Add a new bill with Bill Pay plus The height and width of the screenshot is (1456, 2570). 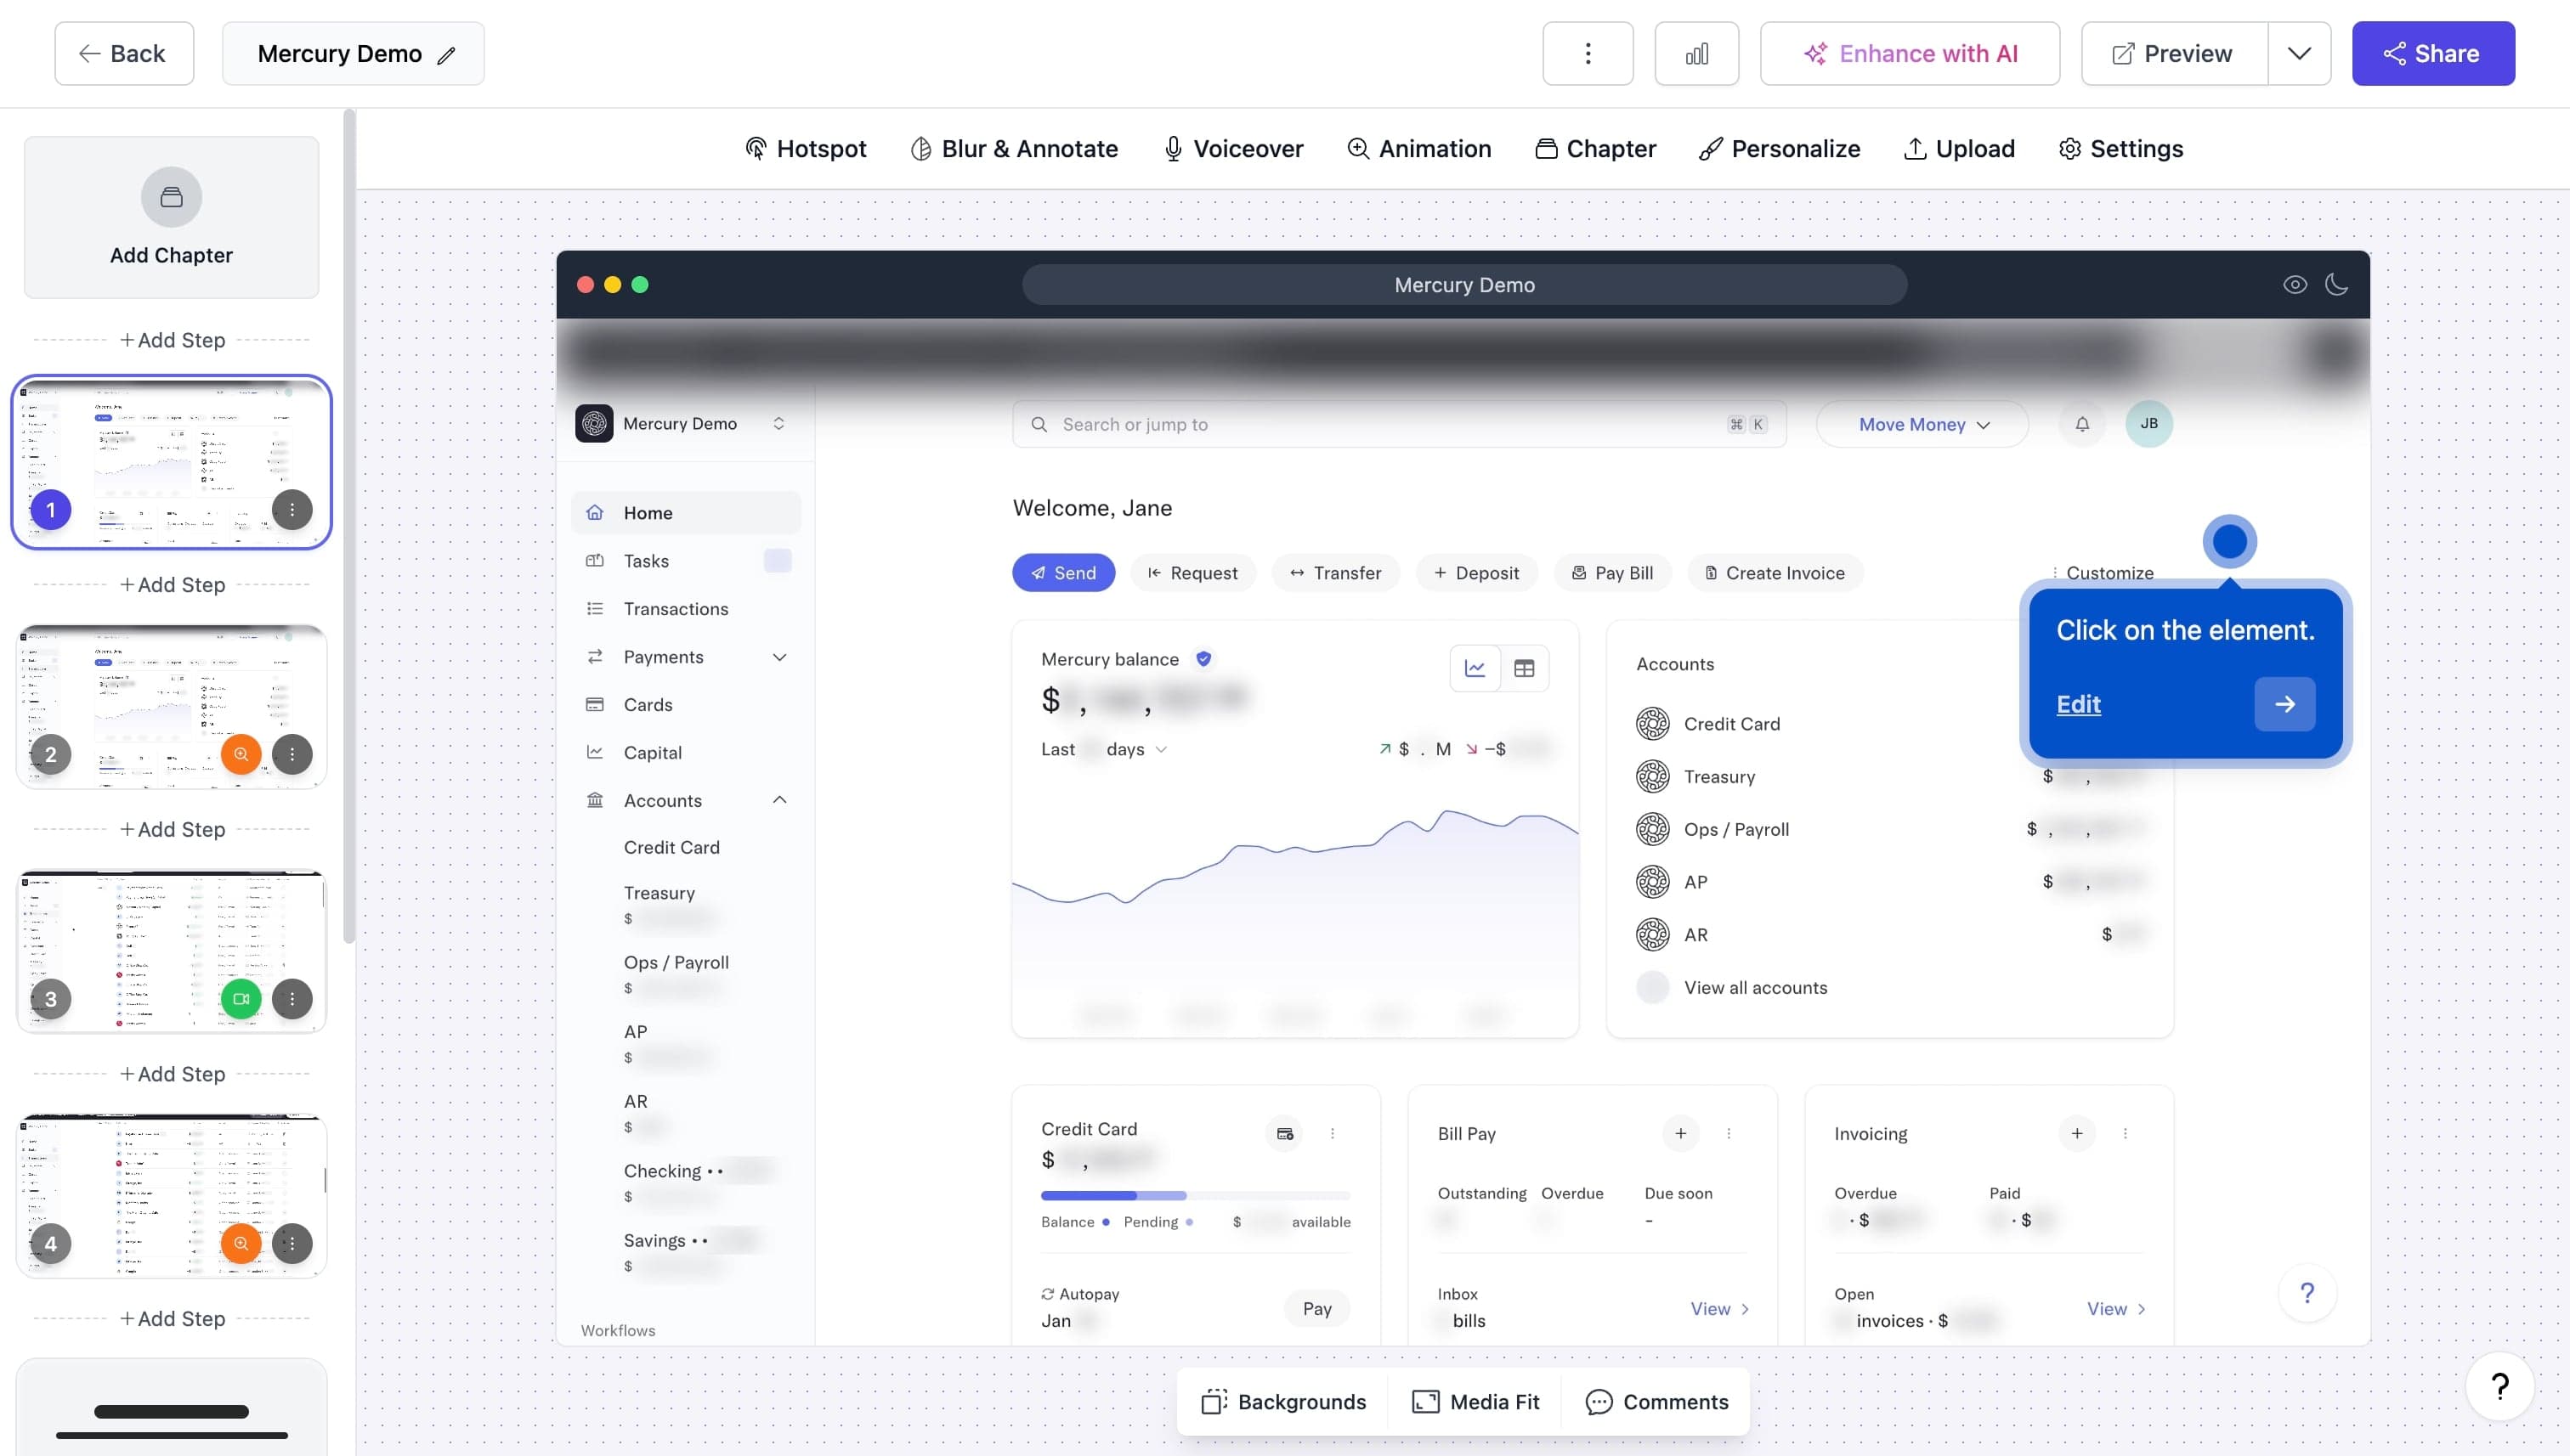pos(1681,1133)
